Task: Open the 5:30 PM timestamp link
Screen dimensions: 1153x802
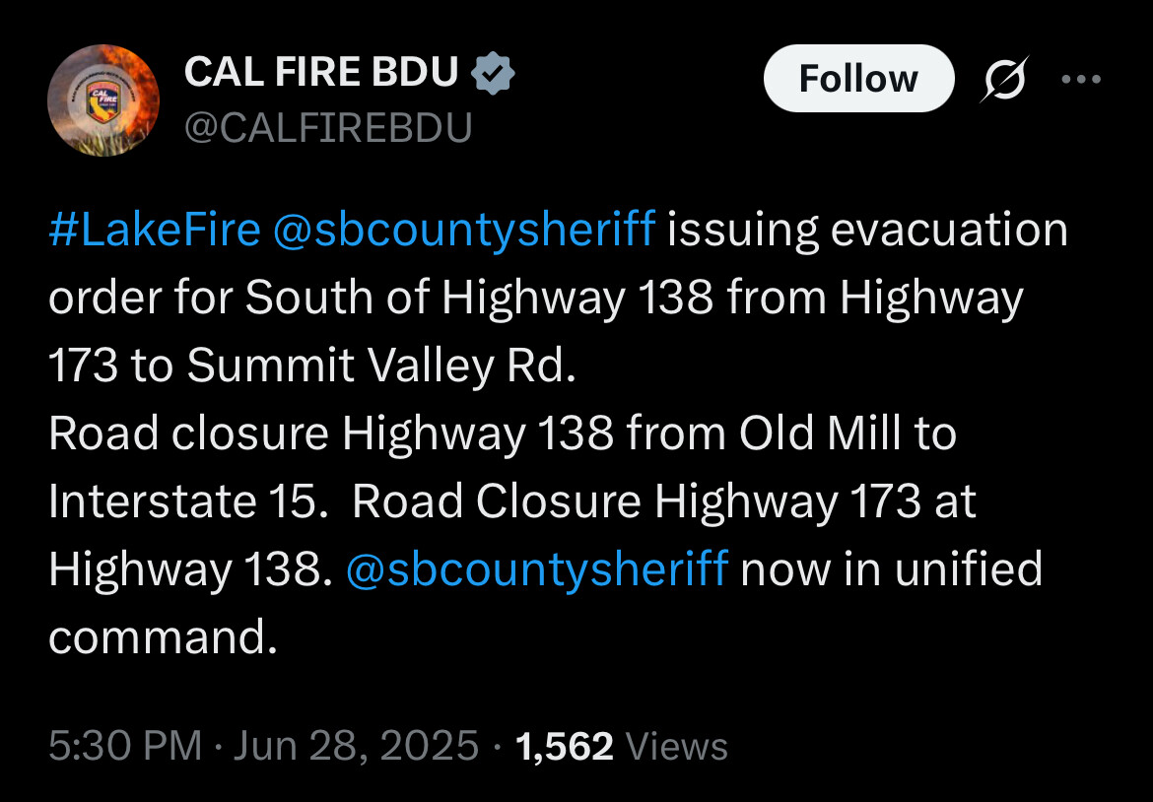Action: click(125, 746)
